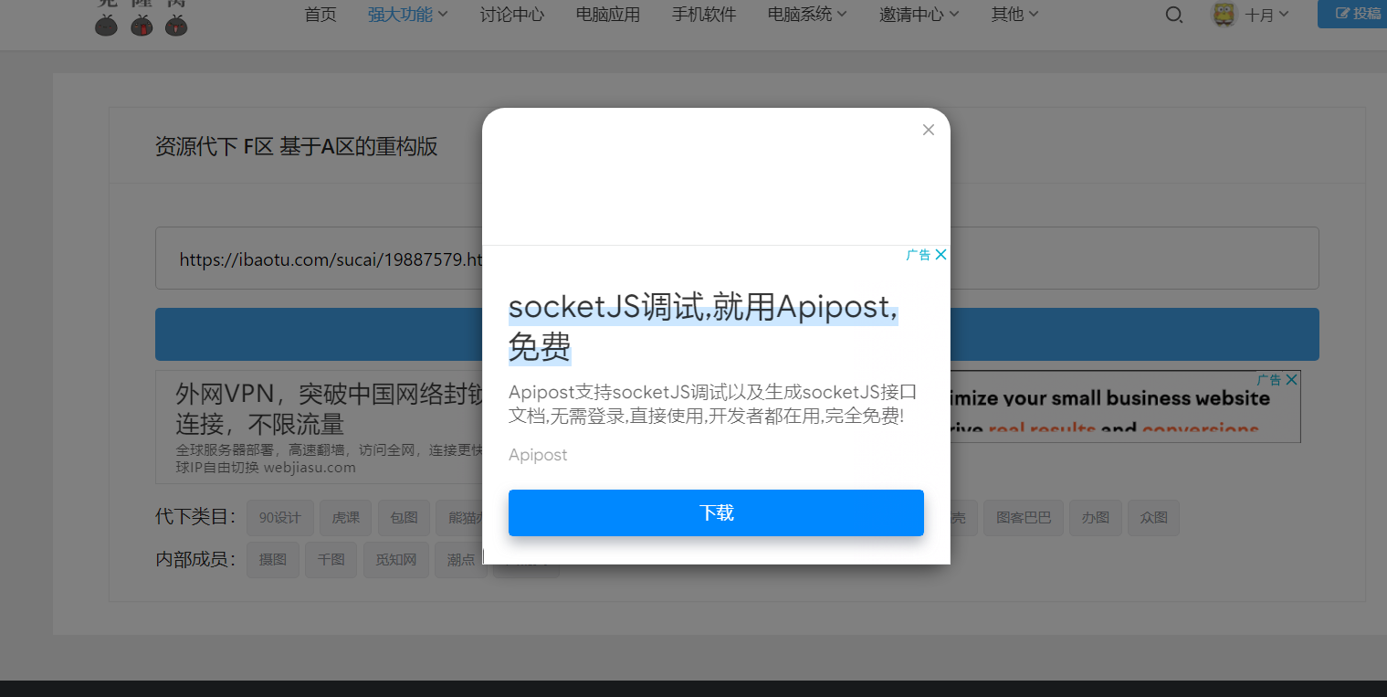Expand the 邀请中心 menu

[x=919, y=15]
